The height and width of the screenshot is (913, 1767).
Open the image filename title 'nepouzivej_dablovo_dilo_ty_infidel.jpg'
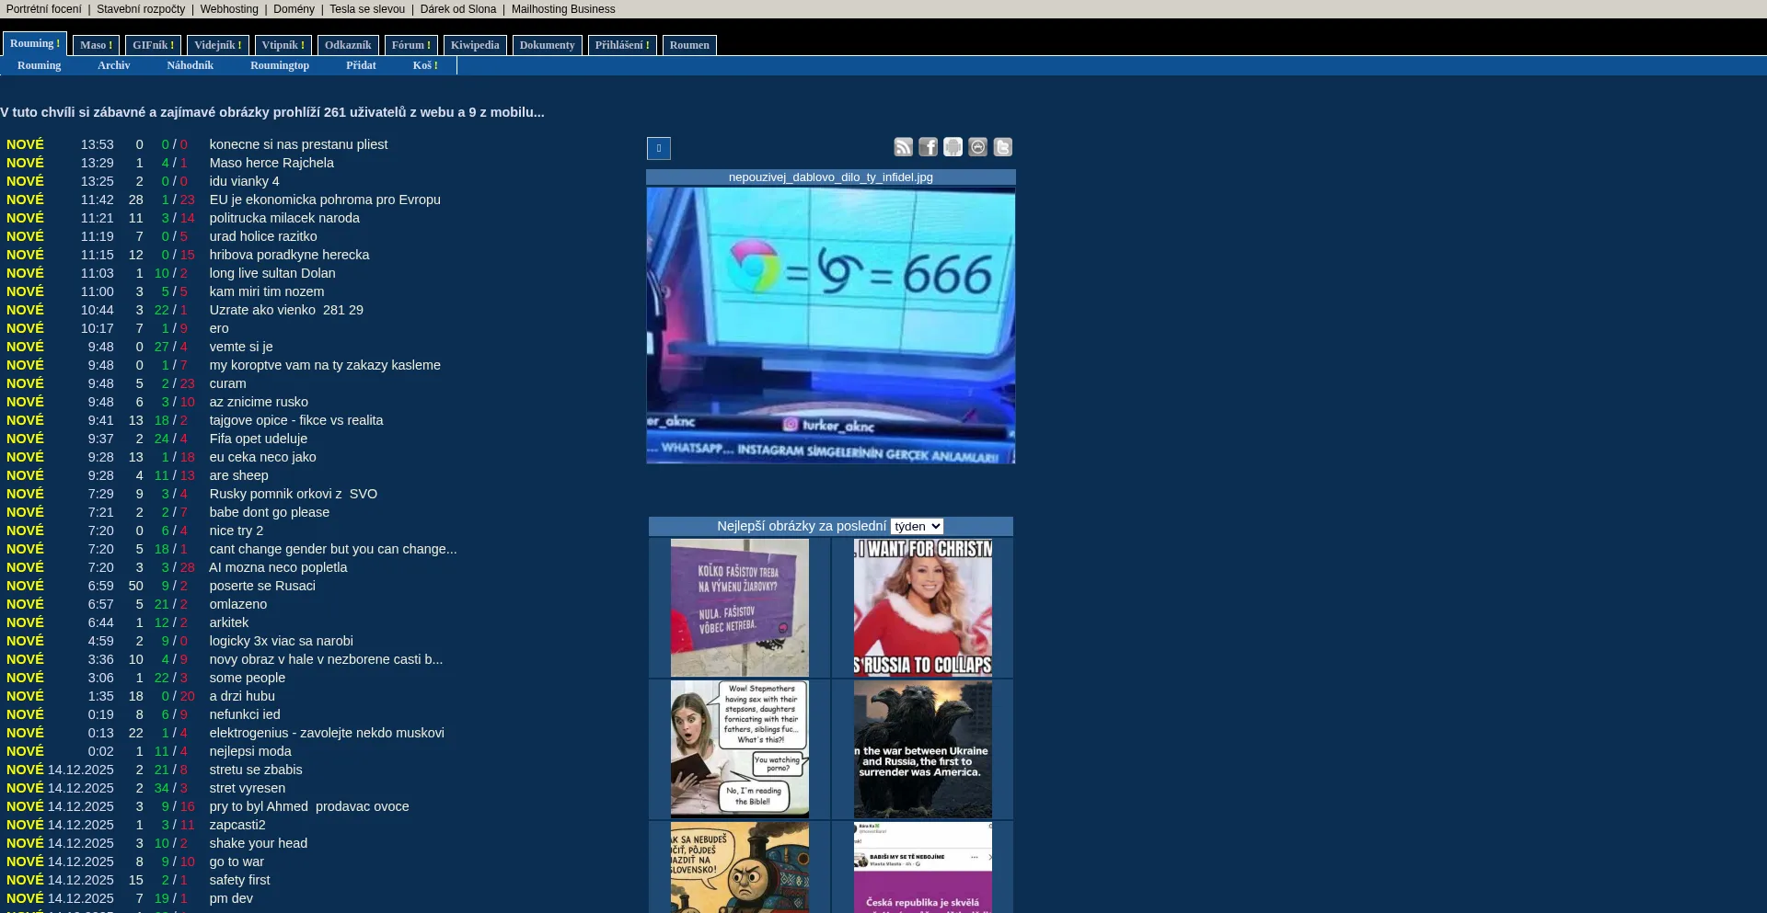tap(830, 177)
